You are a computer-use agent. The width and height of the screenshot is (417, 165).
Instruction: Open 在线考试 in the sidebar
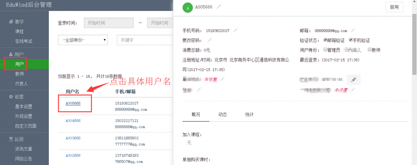pyautogui.click(x=24, y=41)
